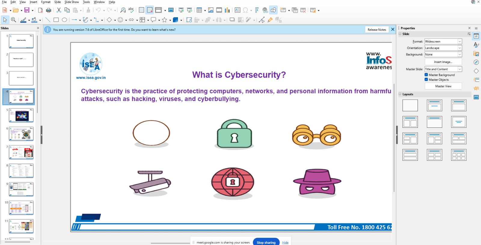Click the Insert Text Box icon
This screenshot has height=245, width=481.
point(237,10)
